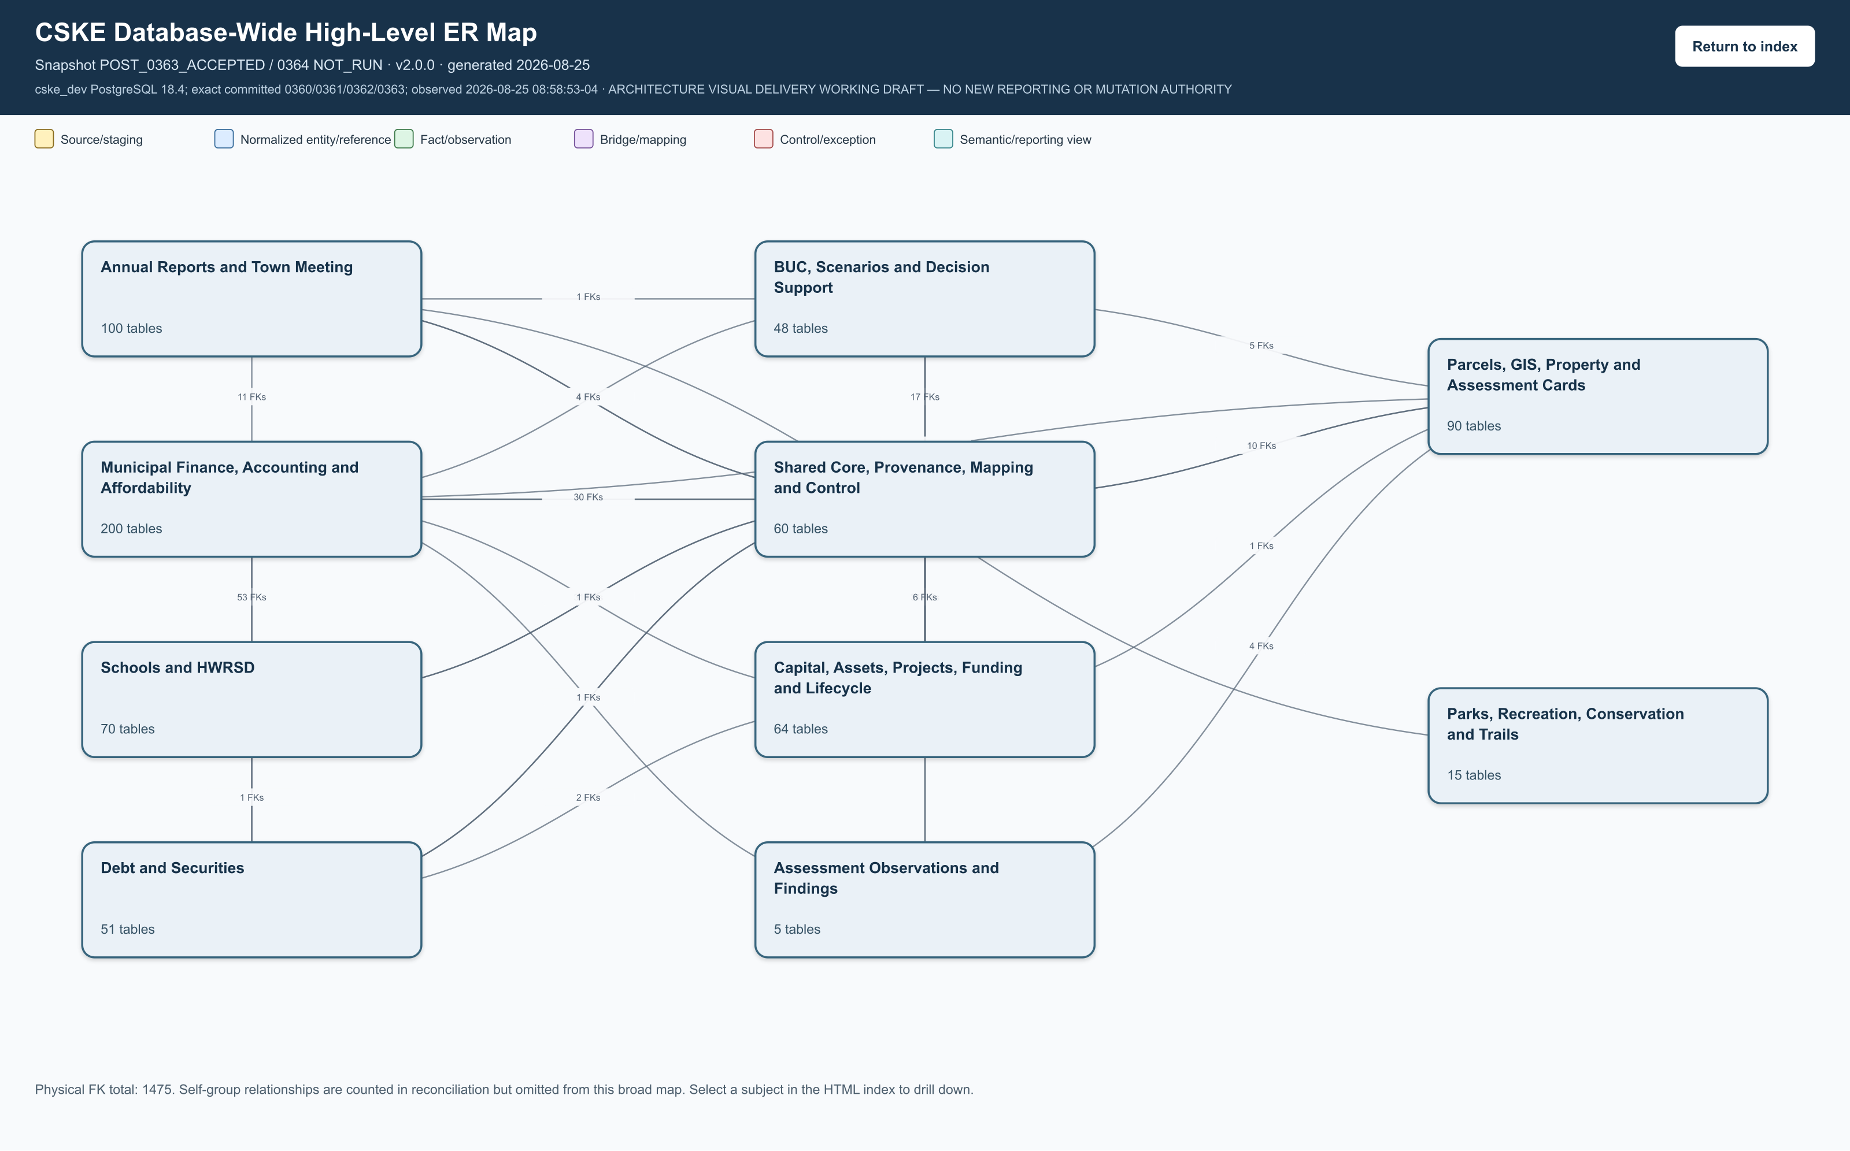The image size is (1850, 1151).
Task: Open the Debt and Securities node
Action: [251, 900]
